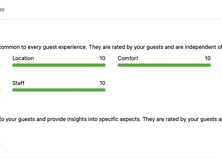This screenshot has height=159, width=222.
Task: Open the cut-off tab ending in 'ss'
Action: coord(2,10)
